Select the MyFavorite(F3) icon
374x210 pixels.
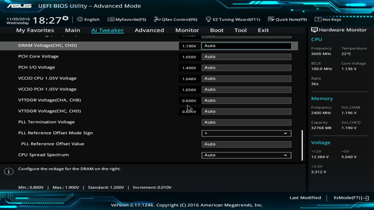click(x=111, y=19)
